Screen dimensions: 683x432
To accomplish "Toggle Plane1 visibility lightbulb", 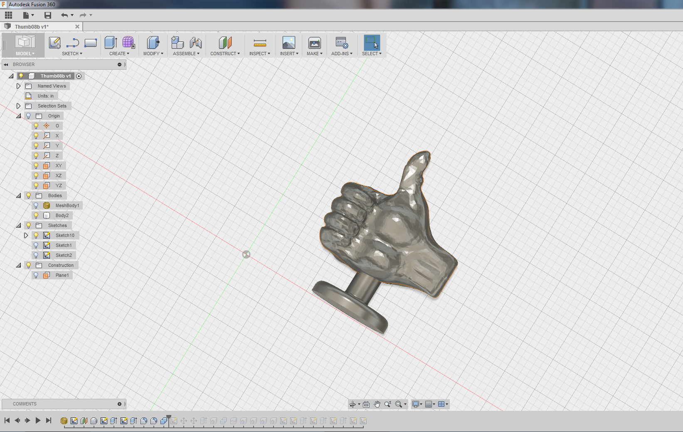I will (36, 275).
